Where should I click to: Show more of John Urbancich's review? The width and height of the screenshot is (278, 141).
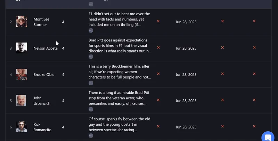coord(91,109)
